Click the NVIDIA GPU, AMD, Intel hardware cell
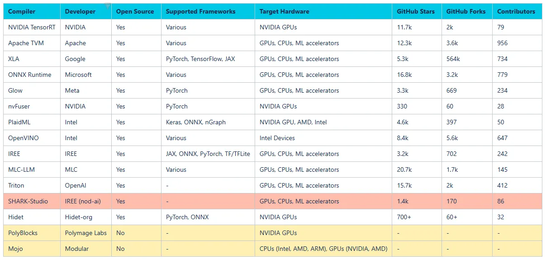 (x=323, y=122)
